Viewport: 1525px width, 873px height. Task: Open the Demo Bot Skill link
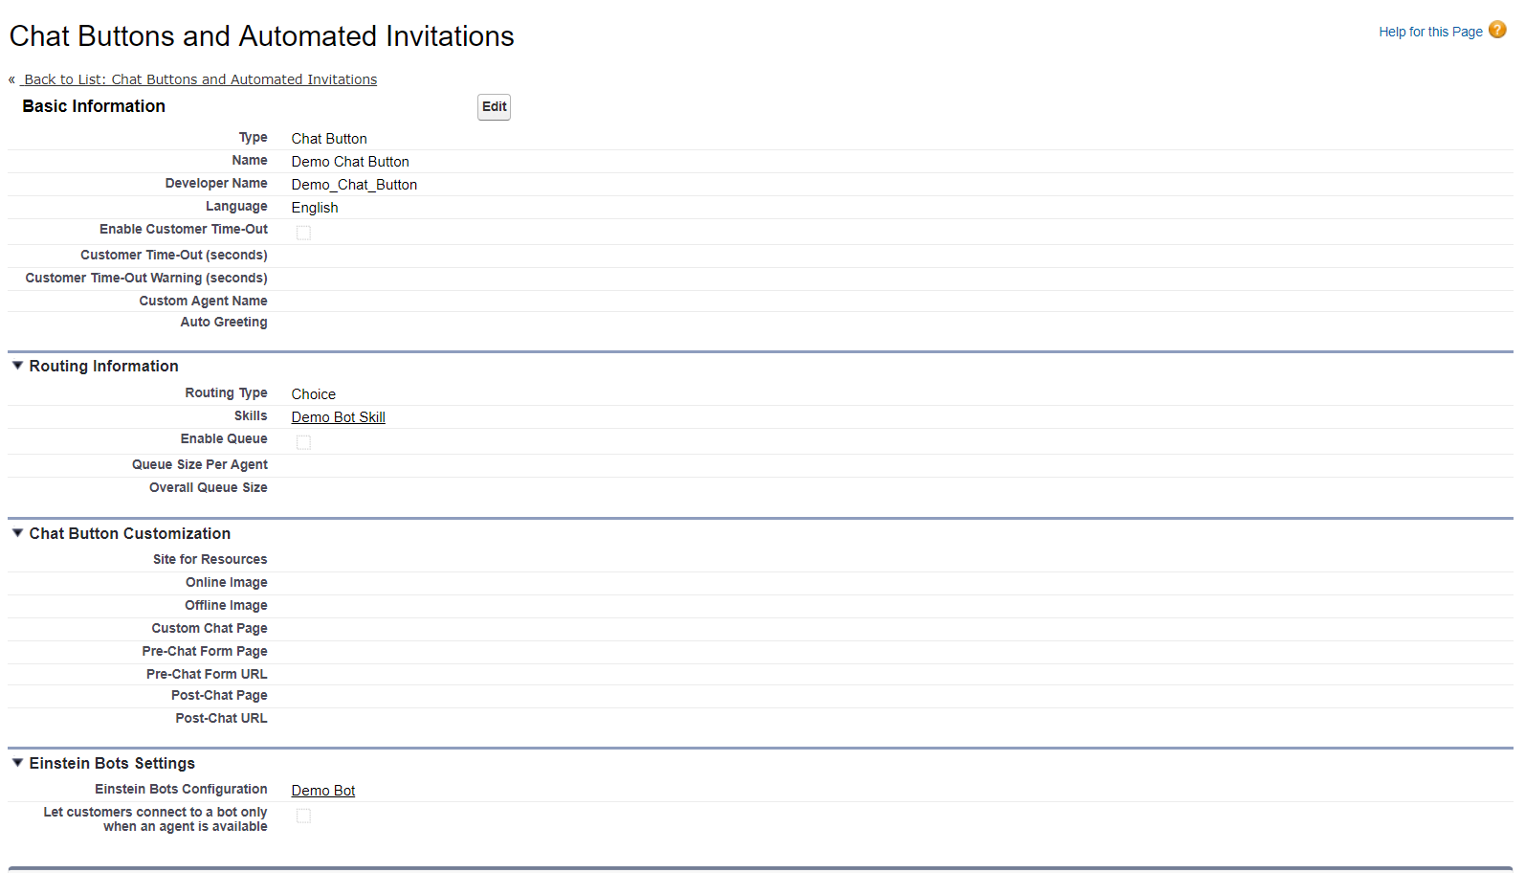click(x=338, y=417)
